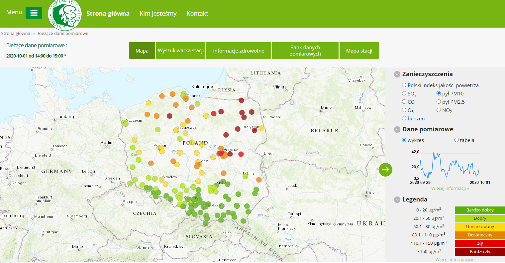Click the Dobry legend swatch
The image size is (505, 263).
point(480,218)
